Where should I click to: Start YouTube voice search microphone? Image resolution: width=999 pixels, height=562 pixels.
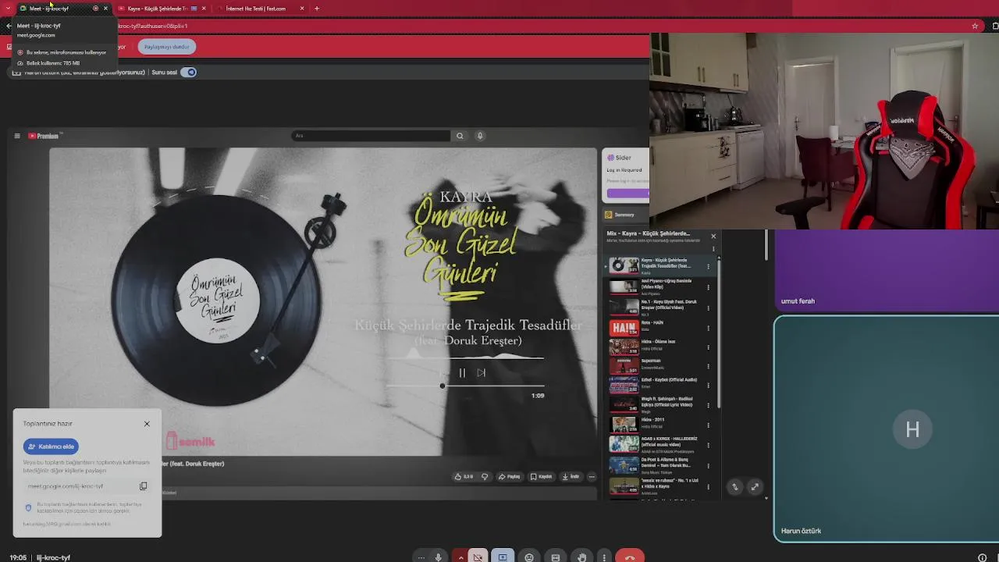tap(480, 136)
